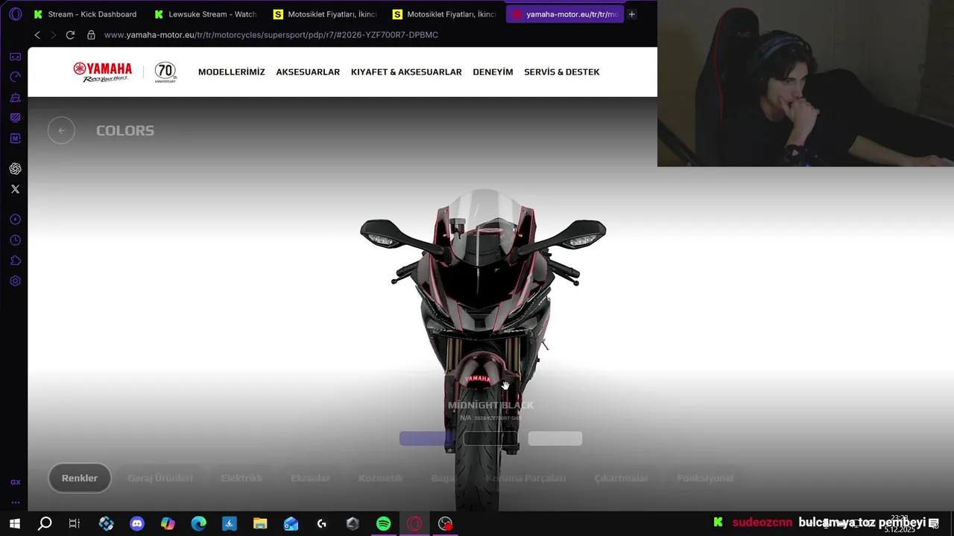Select the Fonksiyonel category
Viewport: 954px width, 536px height.
pyautogui.click(x=705, y=478)
